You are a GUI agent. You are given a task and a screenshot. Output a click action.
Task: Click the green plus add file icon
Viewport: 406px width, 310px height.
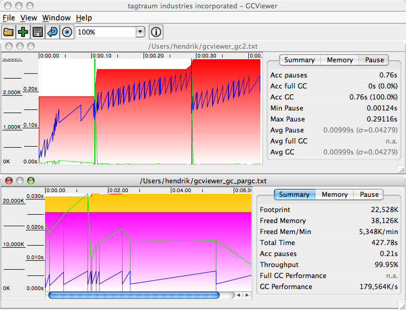pos(23,32)
